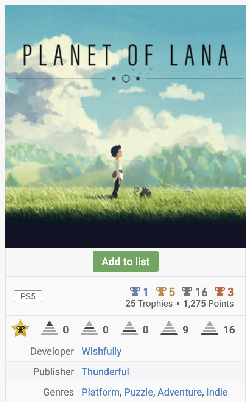The image size is (246, 402).
Task: Click the PS5 platform tag
Action: pos(28,296)
